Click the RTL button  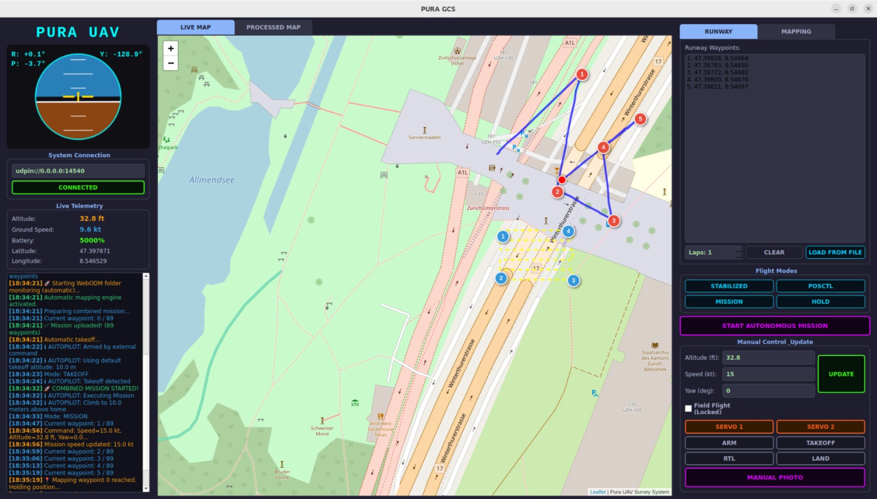[729, 458]
